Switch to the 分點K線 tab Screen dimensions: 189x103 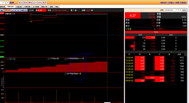19,7
